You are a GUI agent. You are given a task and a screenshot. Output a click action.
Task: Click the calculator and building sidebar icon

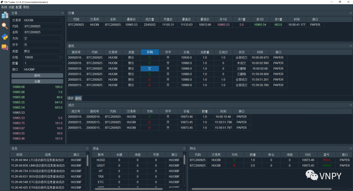pos(5,15)
